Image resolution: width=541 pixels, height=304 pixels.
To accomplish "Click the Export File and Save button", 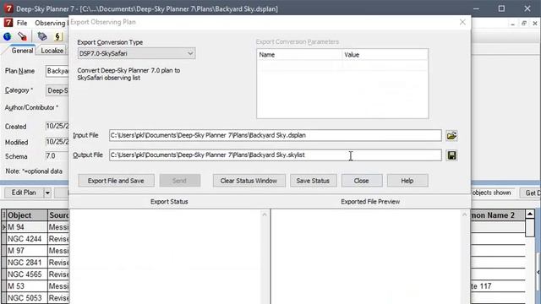I will click(116, 181).
